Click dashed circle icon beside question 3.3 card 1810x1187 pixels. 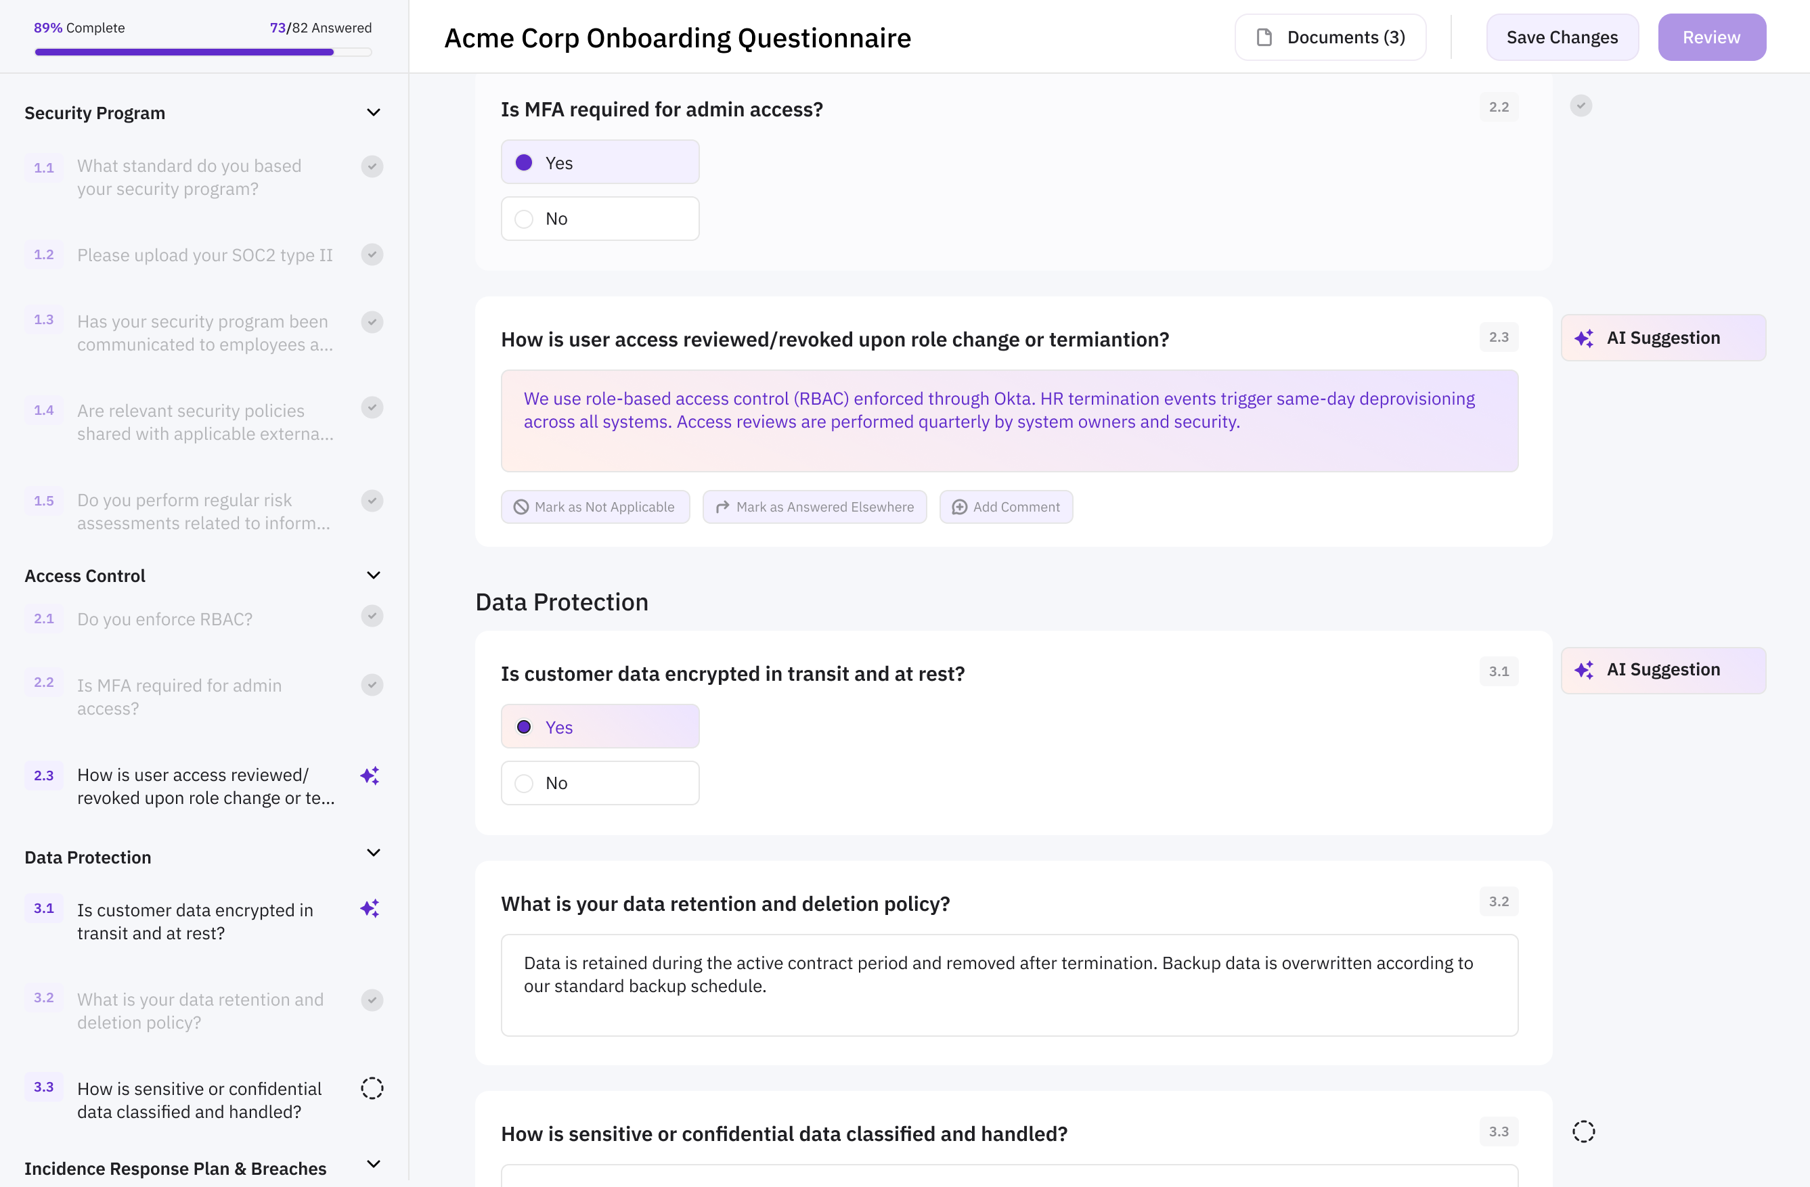click(x=1583, y=1132)
